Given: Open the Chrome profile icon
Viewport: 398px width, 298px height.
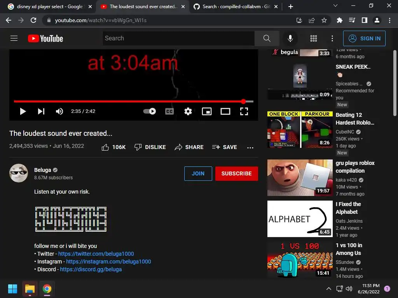Looking at the screenshot, I should point(377,20).
